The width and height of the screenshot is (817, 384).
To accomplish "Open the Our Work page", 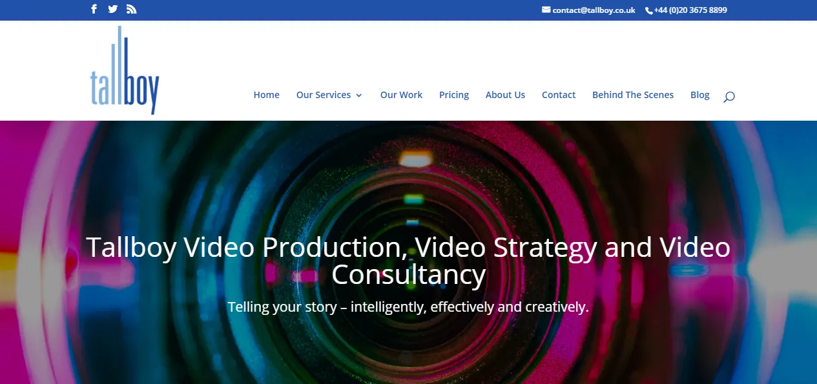I will [x=401, y=95].
